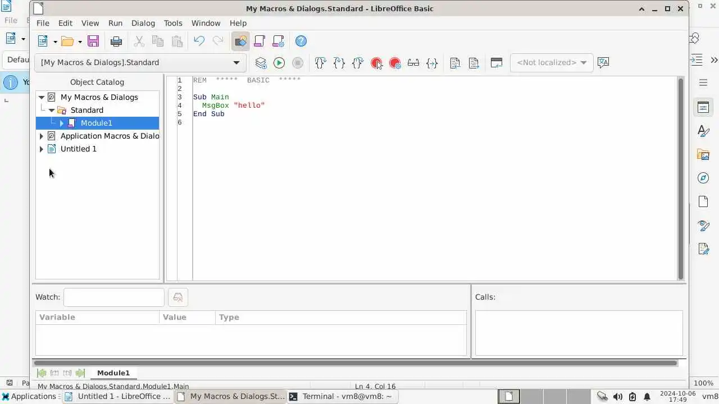The width and height of the screenshot is (719, 404).
Task: Click the Insert BASIC Source icon
Action: pyautogui.click(x=455, y=63)
